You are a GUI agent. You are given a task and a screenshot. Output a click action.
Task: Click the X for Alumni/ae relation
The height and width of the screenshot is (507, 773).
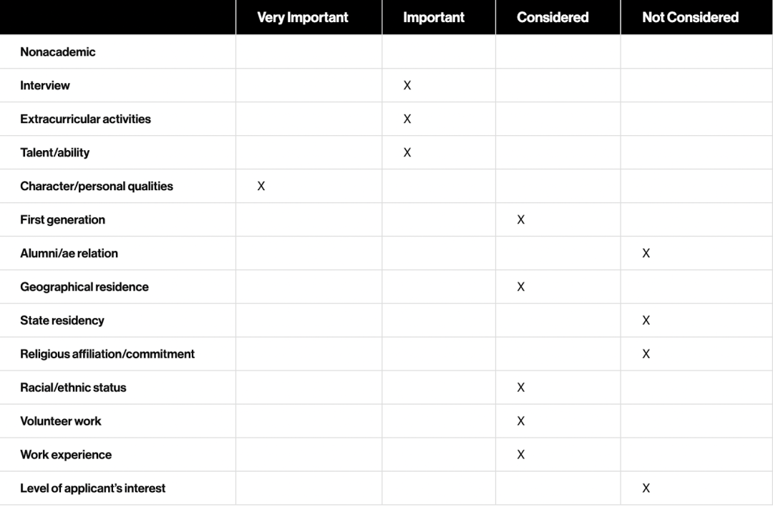(646, 252)
